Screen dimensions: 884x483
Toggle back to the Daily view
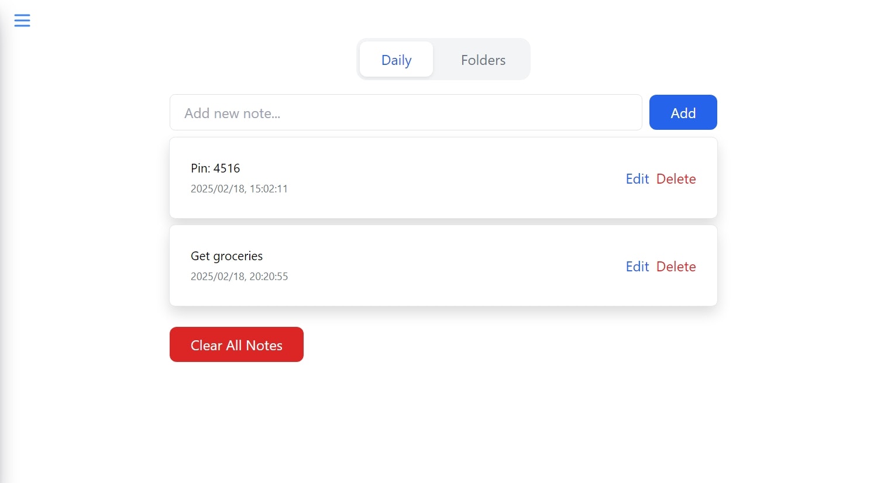point(396,60)
